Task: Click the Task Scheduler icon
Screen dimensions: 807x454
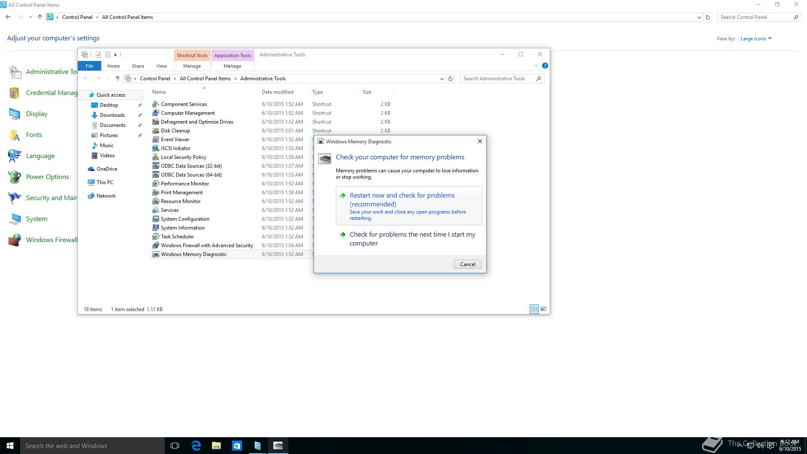Action: pyautogui.click(x=156, y=236)
